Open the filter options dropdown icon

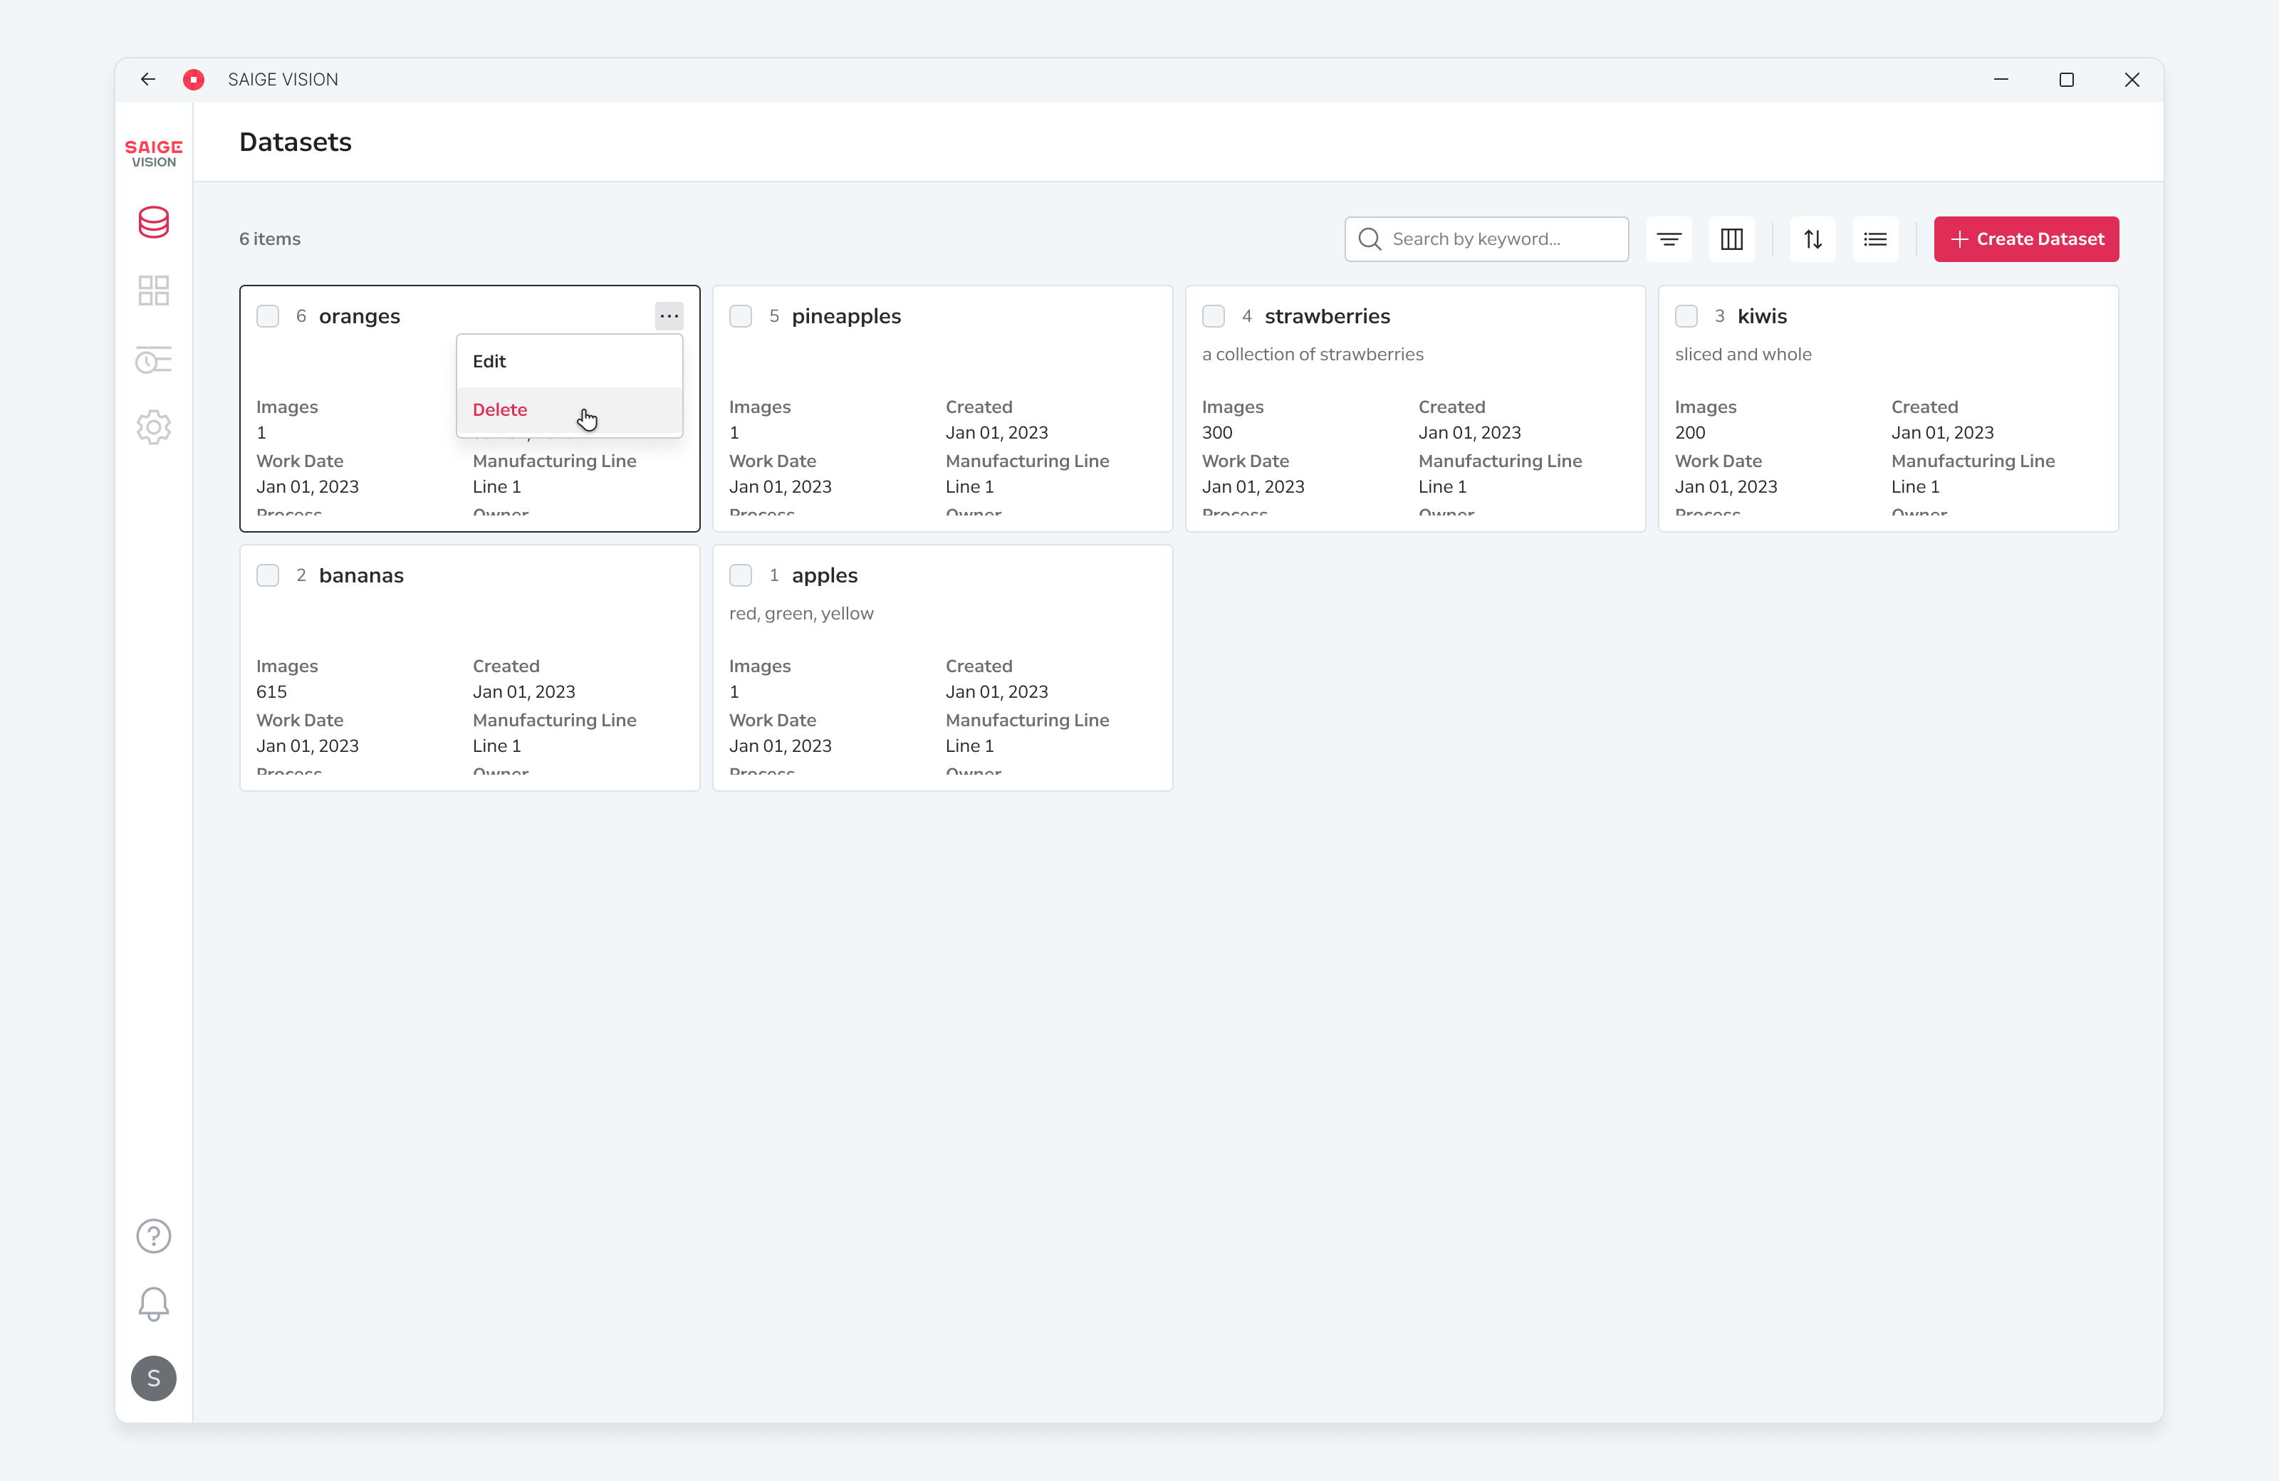pos(1669,239)
